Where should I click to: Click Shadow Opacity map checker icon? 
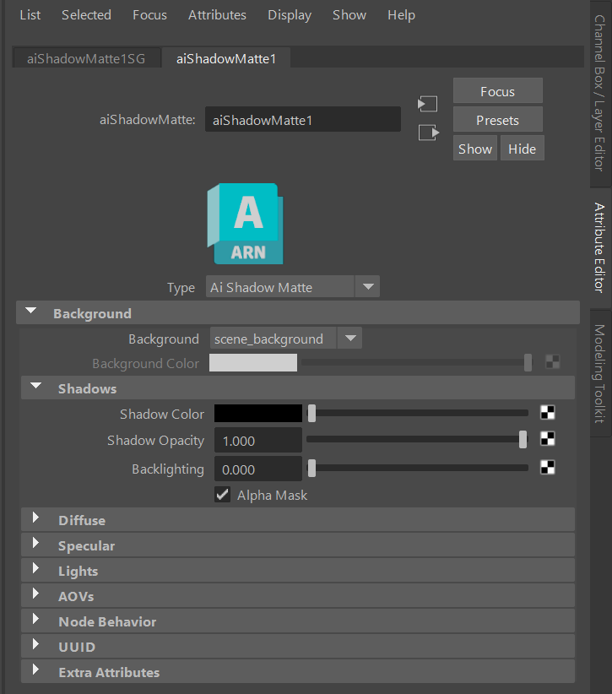pos(547,439)
